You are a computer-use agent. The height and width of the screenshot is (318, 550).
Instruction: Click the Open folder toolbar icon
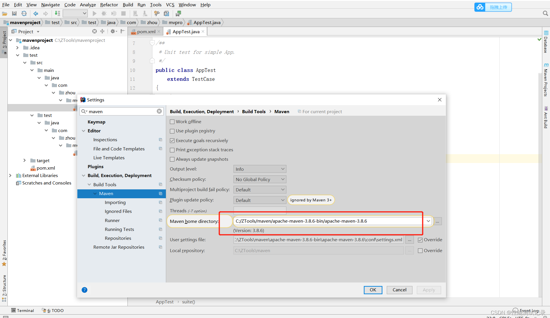5,13
